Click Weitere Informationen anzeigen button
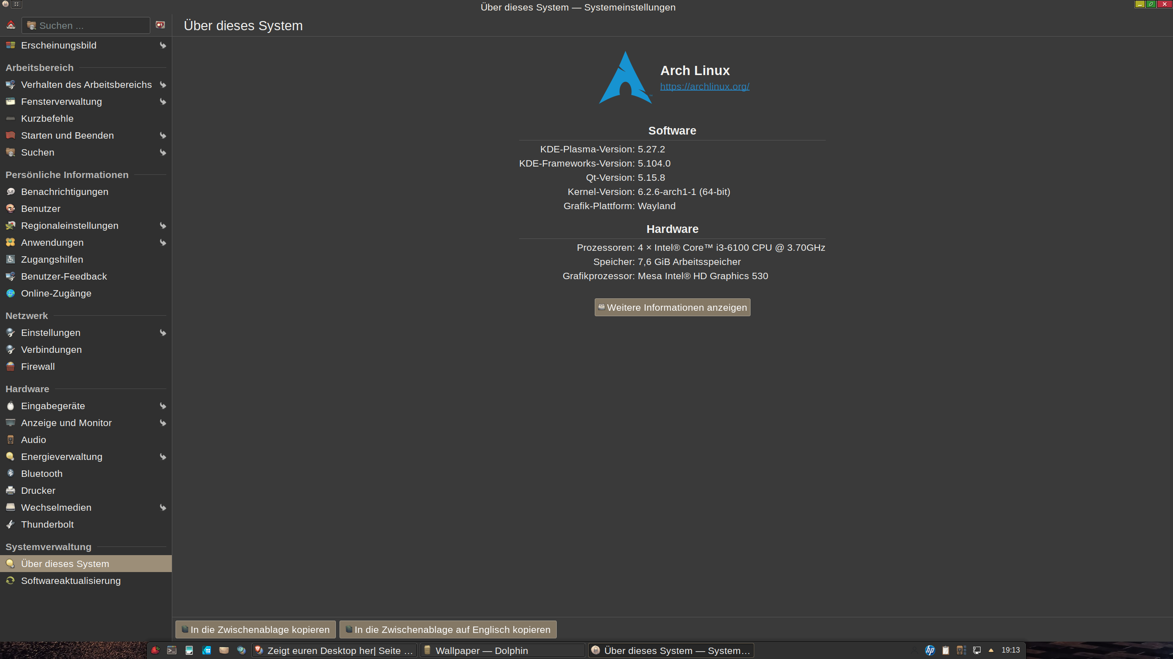Image resolution: width=1173 pixels, height=659 pixels. tap(672, 308)
